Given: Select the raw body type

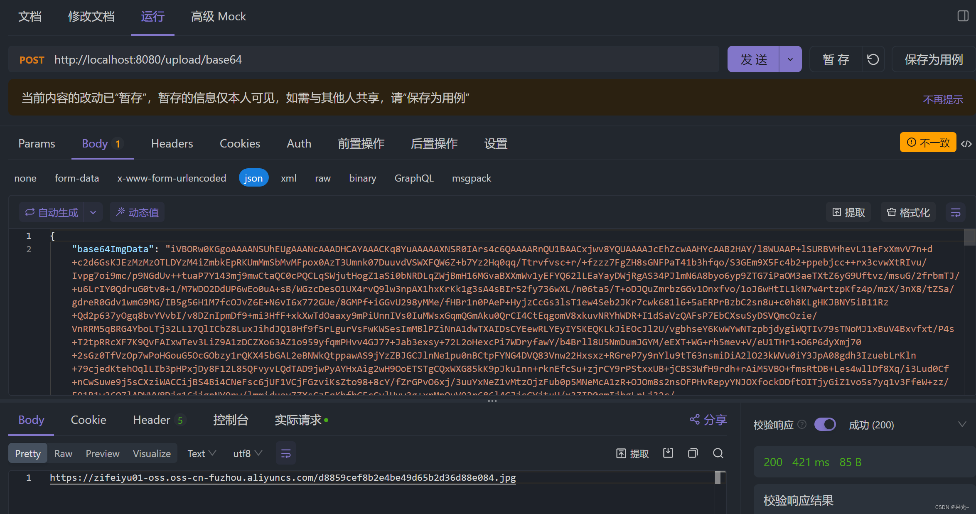Looking at the screenshot, I should pos(322,178).
